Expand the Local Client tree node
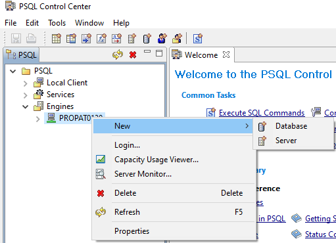Image resolution: width=336 pixels, height=243 pixels. click(26, 83)
